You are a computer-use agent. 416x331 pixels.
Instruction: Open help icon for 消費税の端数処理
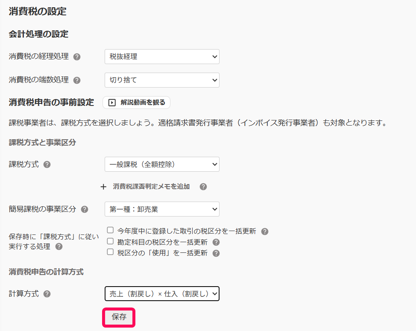[77, 80]
